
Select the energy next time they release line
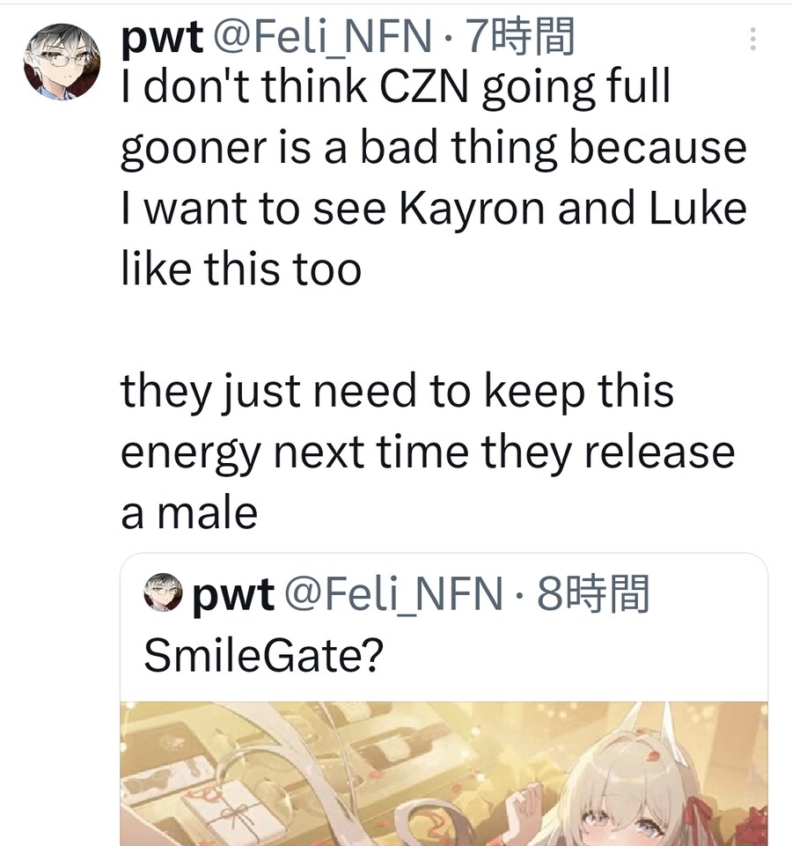tap(428, 453)
